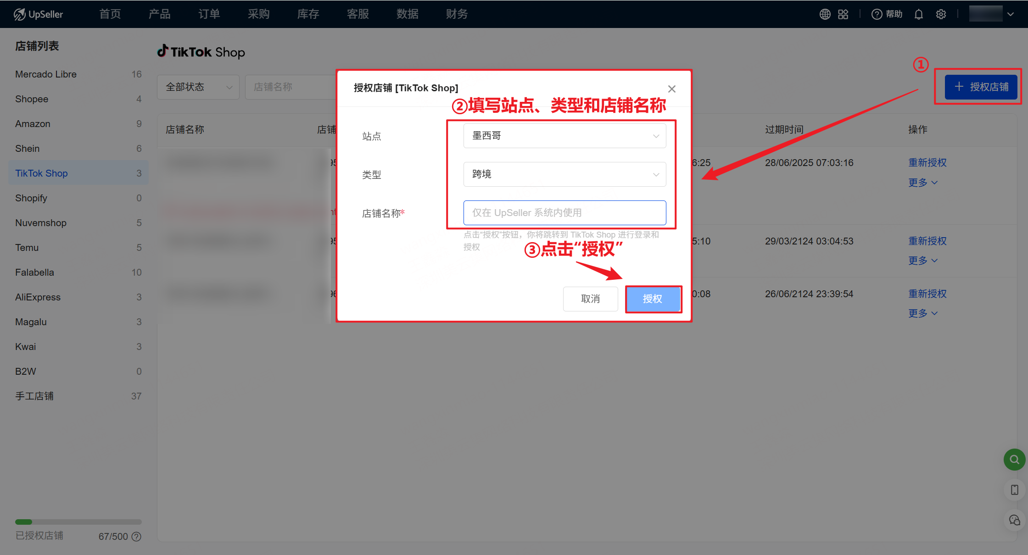Image resolution: width=1028 pixels, height=555 pixels.
Task: Click the authorized stores 67/500 progress bar
Action: pos(78,522)
